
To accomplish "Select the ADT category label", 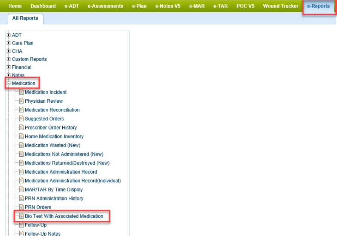I will 17,35.
